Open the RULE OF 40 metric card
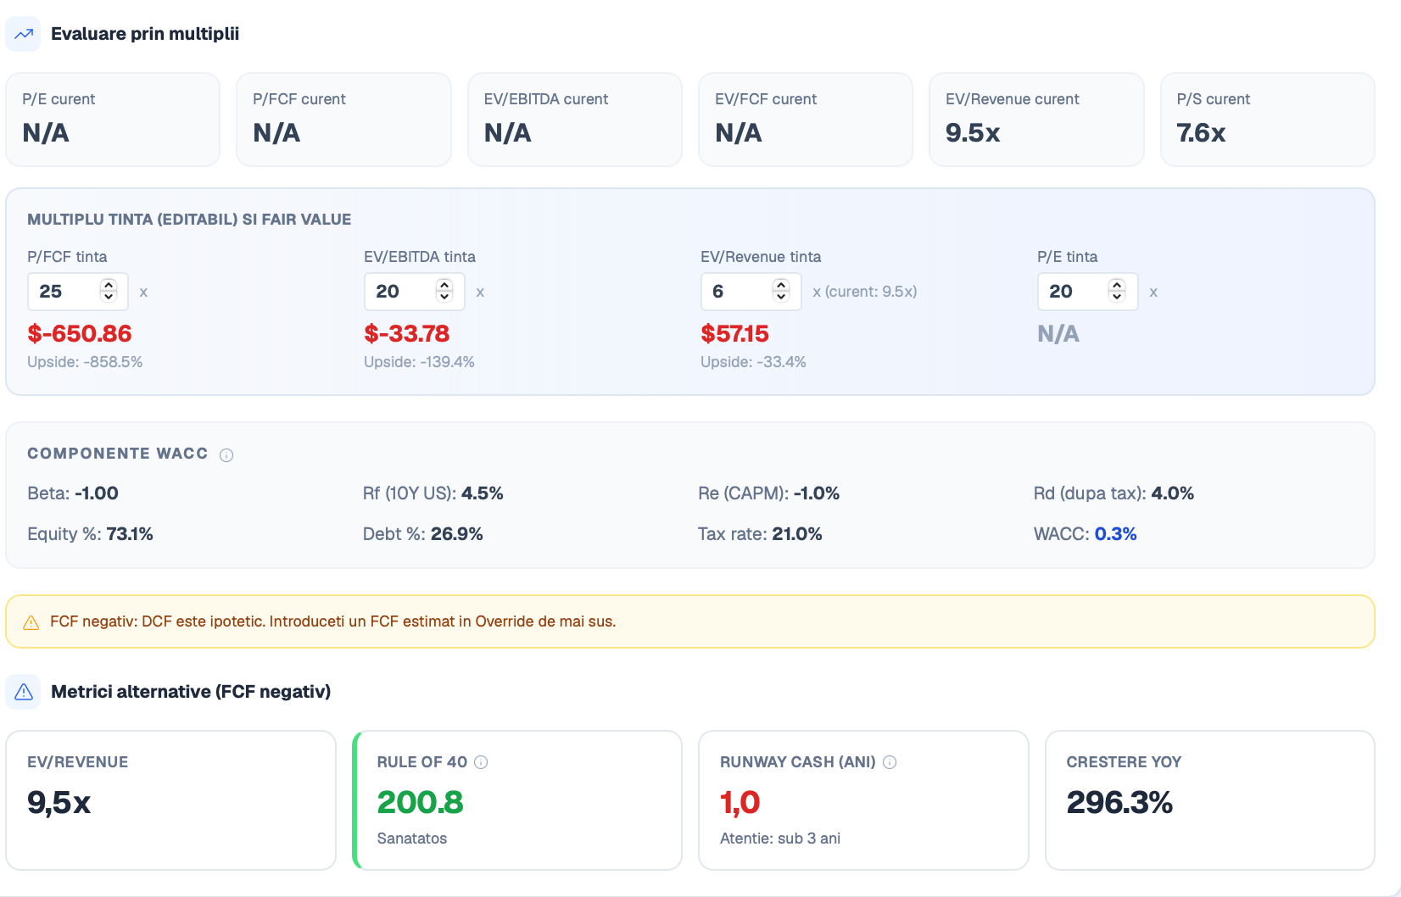The width and height of the screenshot is (1401, 897). click(517, 800)
